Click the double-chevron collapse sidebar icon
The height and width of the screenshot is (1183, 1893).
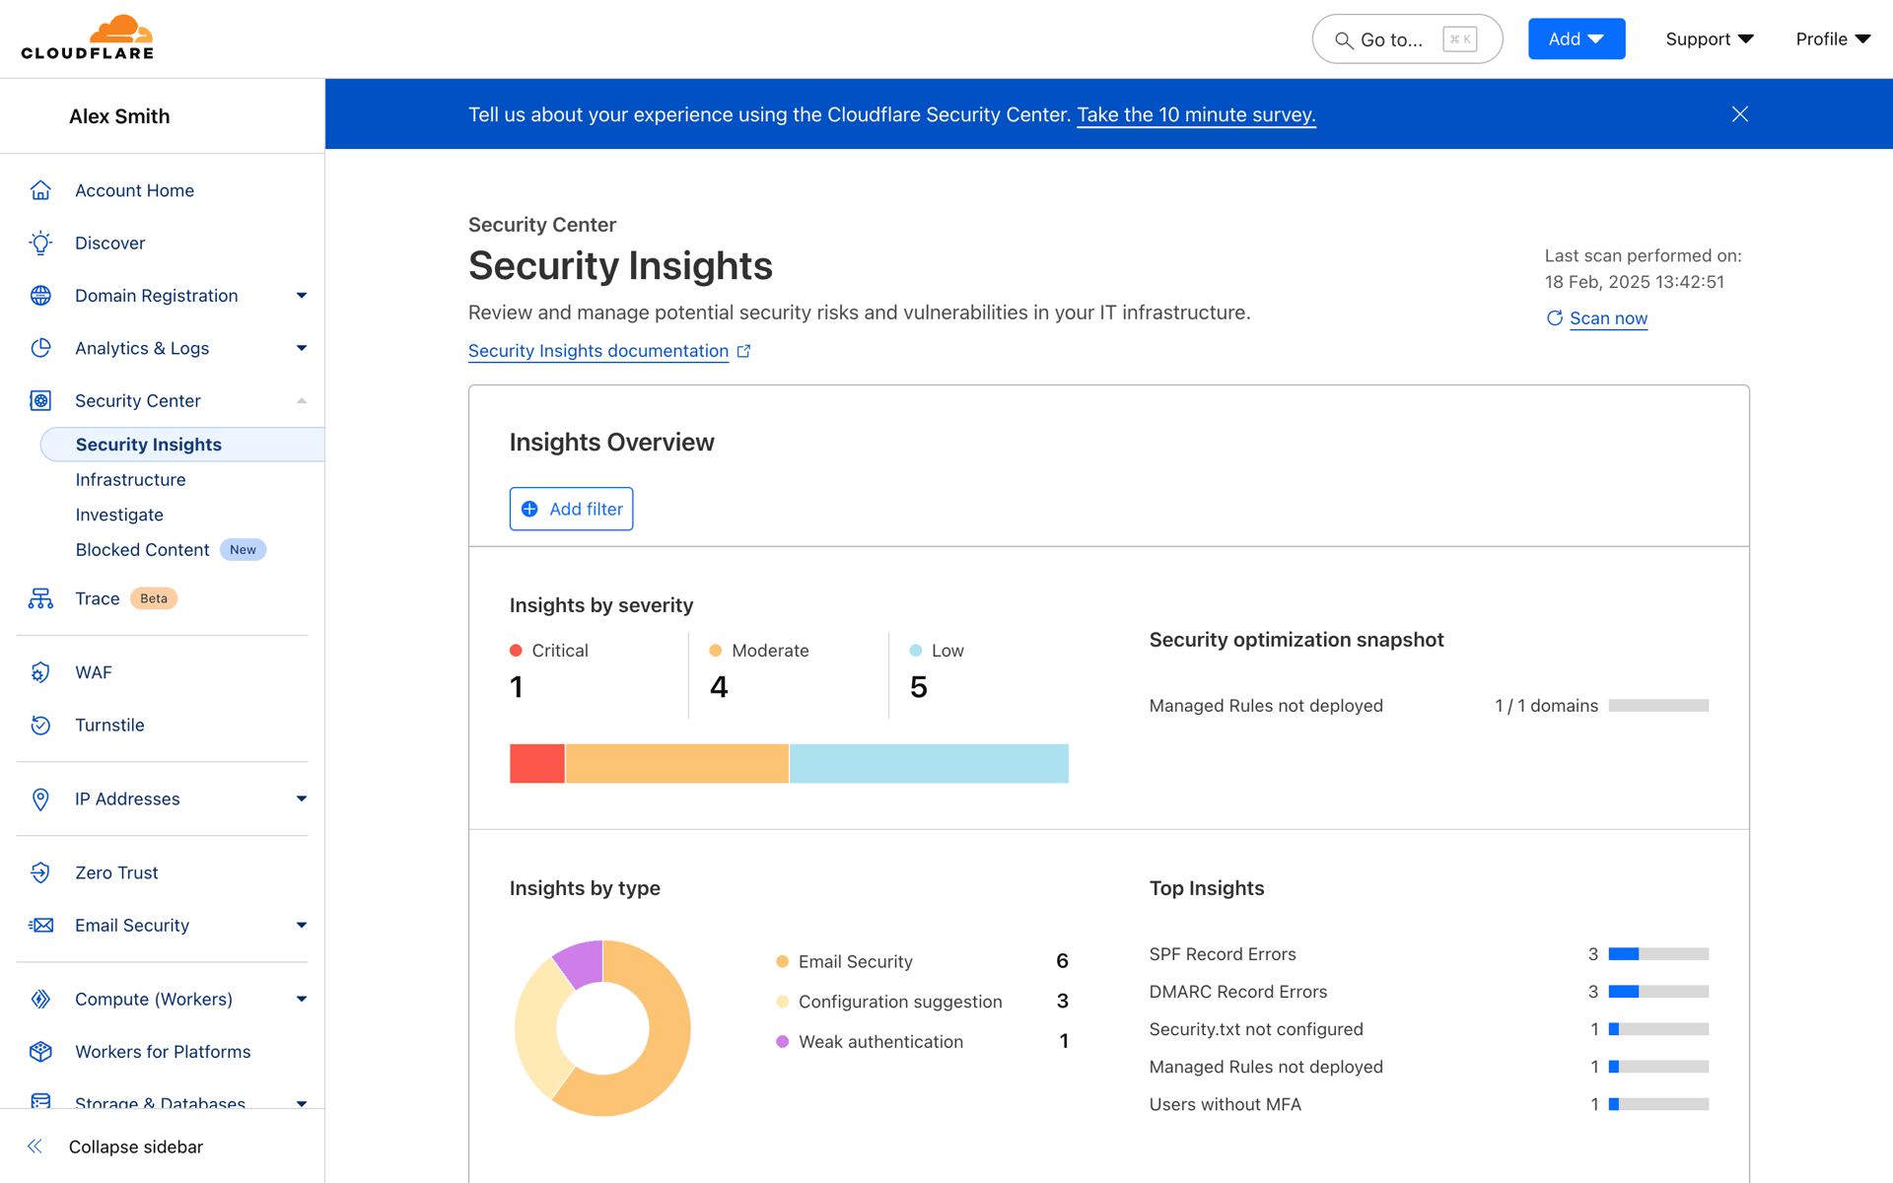click(35, 1147)
